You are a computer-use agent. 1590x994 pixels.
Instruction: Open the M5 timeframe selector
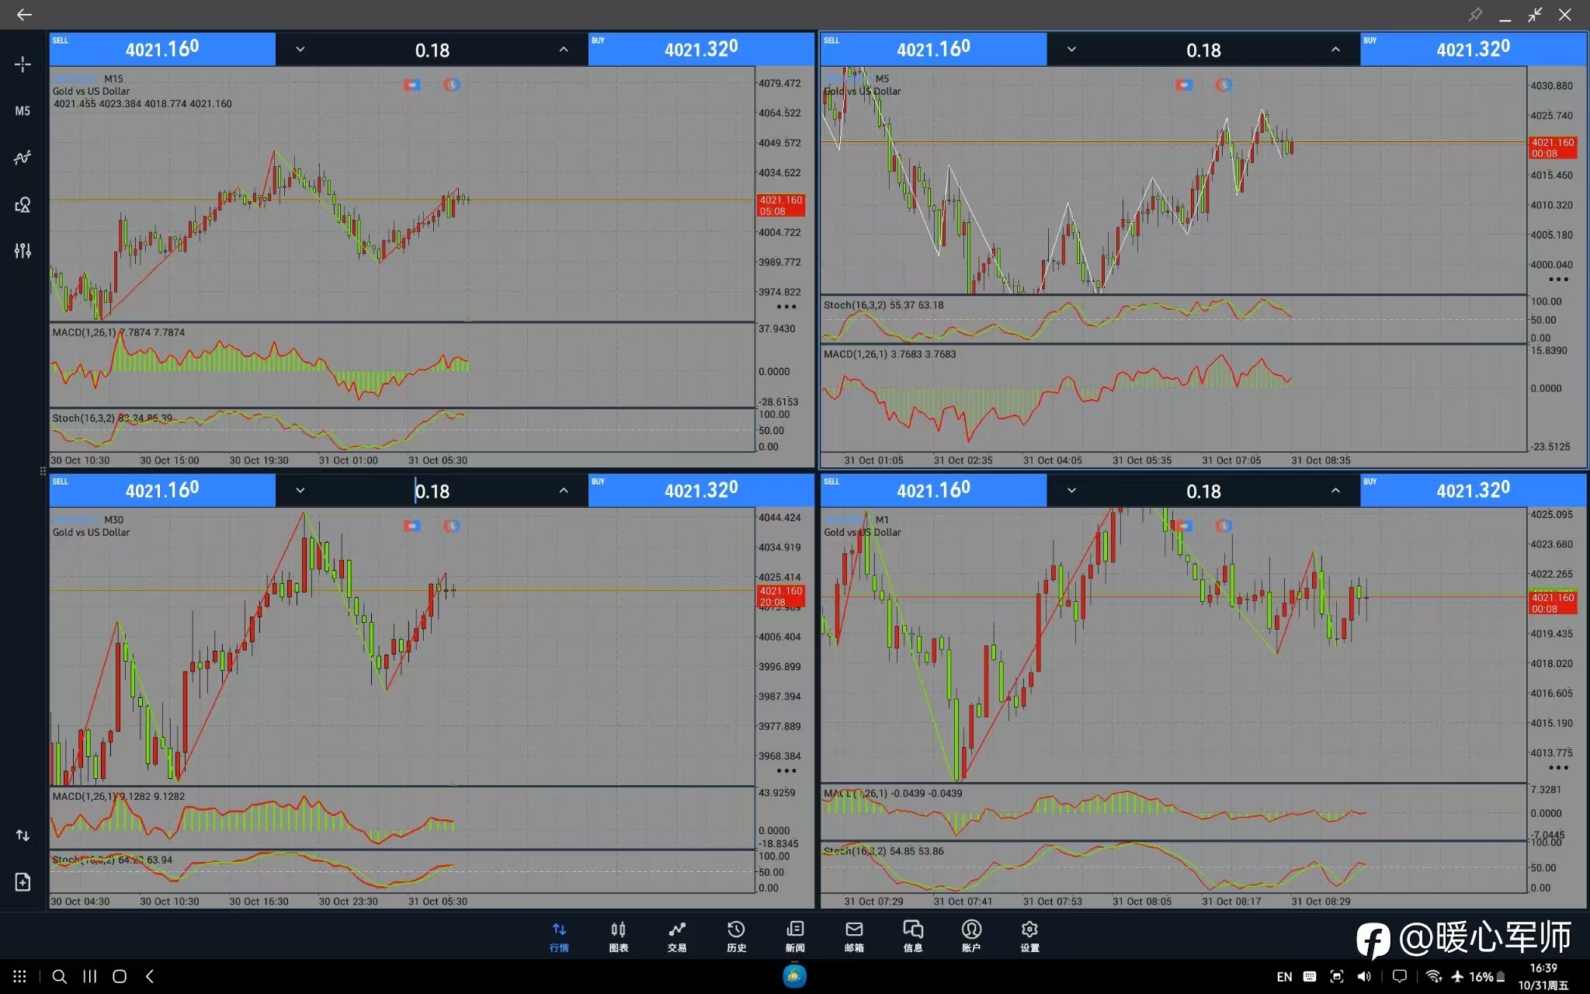point(23,111)
